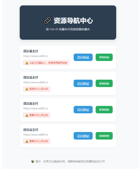Click the warning triangle icon in the fourth card
140x170 pixels.
[x=27, y=142]
